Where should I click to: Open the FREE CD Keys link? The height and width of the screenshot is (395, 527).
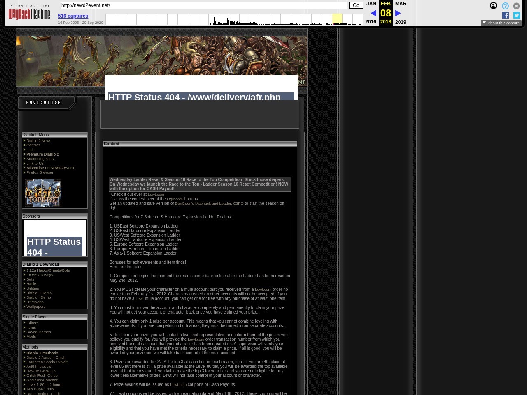click(40, 275)
